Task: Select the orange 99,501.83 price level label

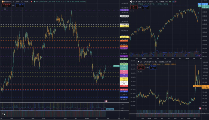Action: pos(124,40)
